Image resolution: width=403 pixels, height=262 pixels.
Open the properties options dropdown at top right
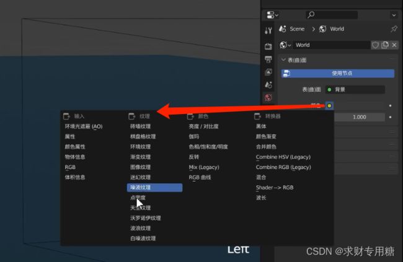tap(394, 14)
